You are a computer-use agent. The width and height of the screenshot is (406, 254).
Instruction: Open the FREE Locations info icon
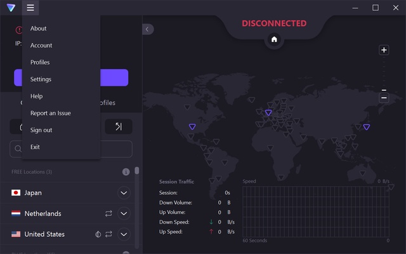pyautogui.click(x=126, y=172)
